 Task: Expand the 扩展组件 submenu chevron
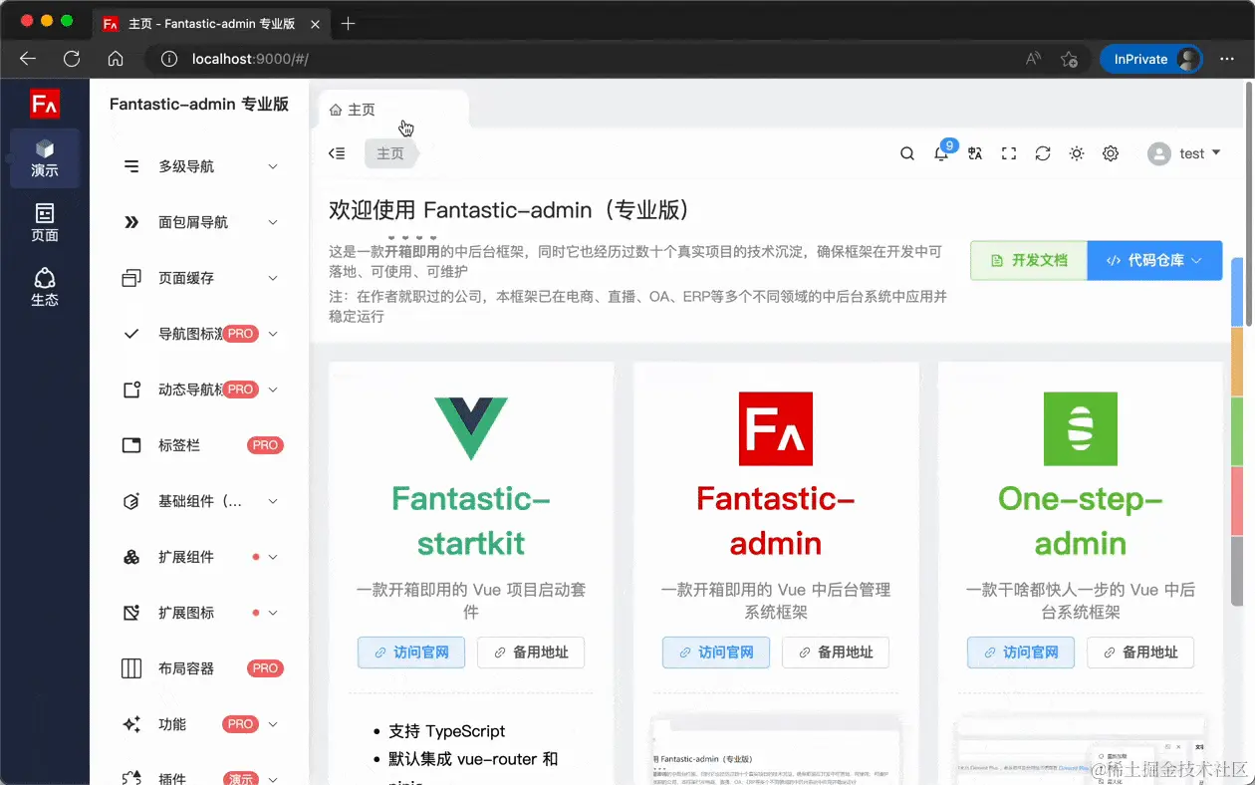click(x=273, y=557)
